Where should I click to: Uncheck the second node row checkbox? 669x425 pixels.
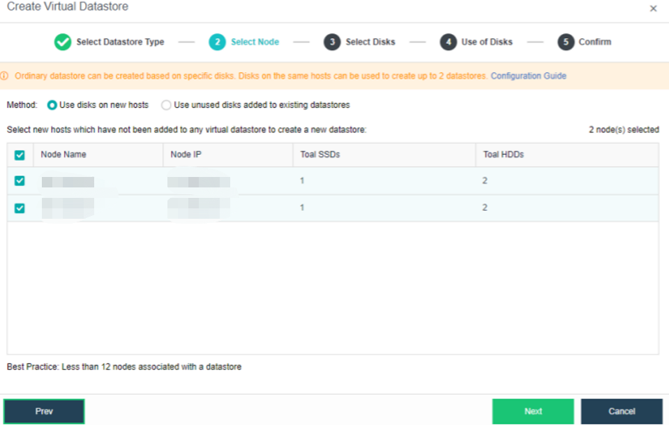pyautogui.click(x=20, y=208)
